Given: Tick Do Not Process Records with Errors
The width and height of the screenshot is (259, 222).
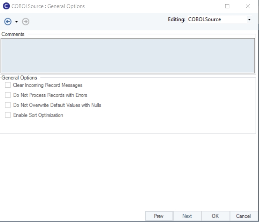Looking at the screenshot, I should pyautogui.click(x=8, y=95).
